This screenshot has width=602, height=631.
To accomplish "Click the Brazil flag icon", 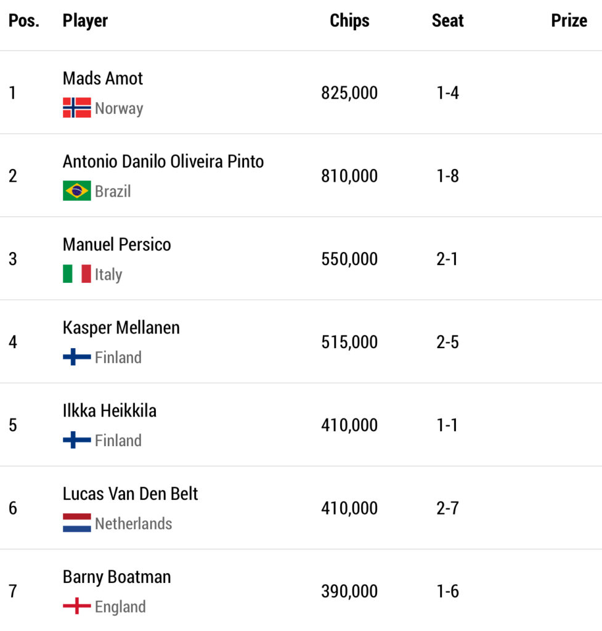I will (76, 191).
